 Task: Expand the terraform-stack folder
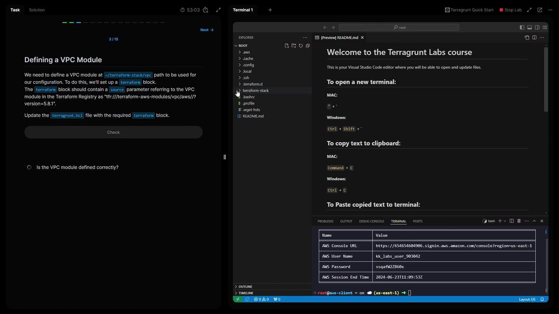pyautogui.click(x=255, y=91)
